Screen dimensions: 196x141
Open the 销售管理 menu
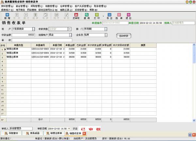pos(52,6)
